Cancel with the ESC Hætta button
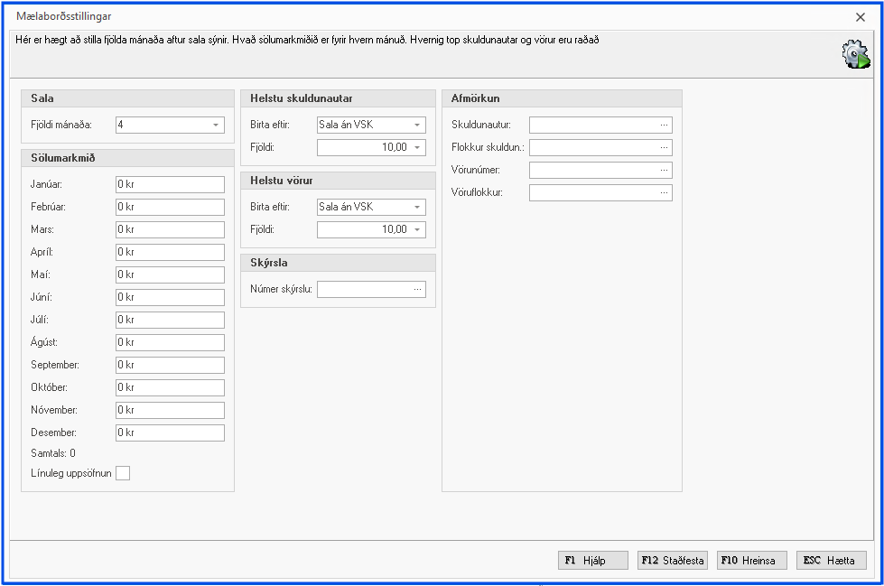This screenshot has width=884, height=586. [831, 561]
